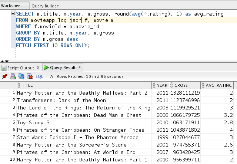Click avg rating value 4
This screenshot has height=164, width=237.
click(217, 130)
